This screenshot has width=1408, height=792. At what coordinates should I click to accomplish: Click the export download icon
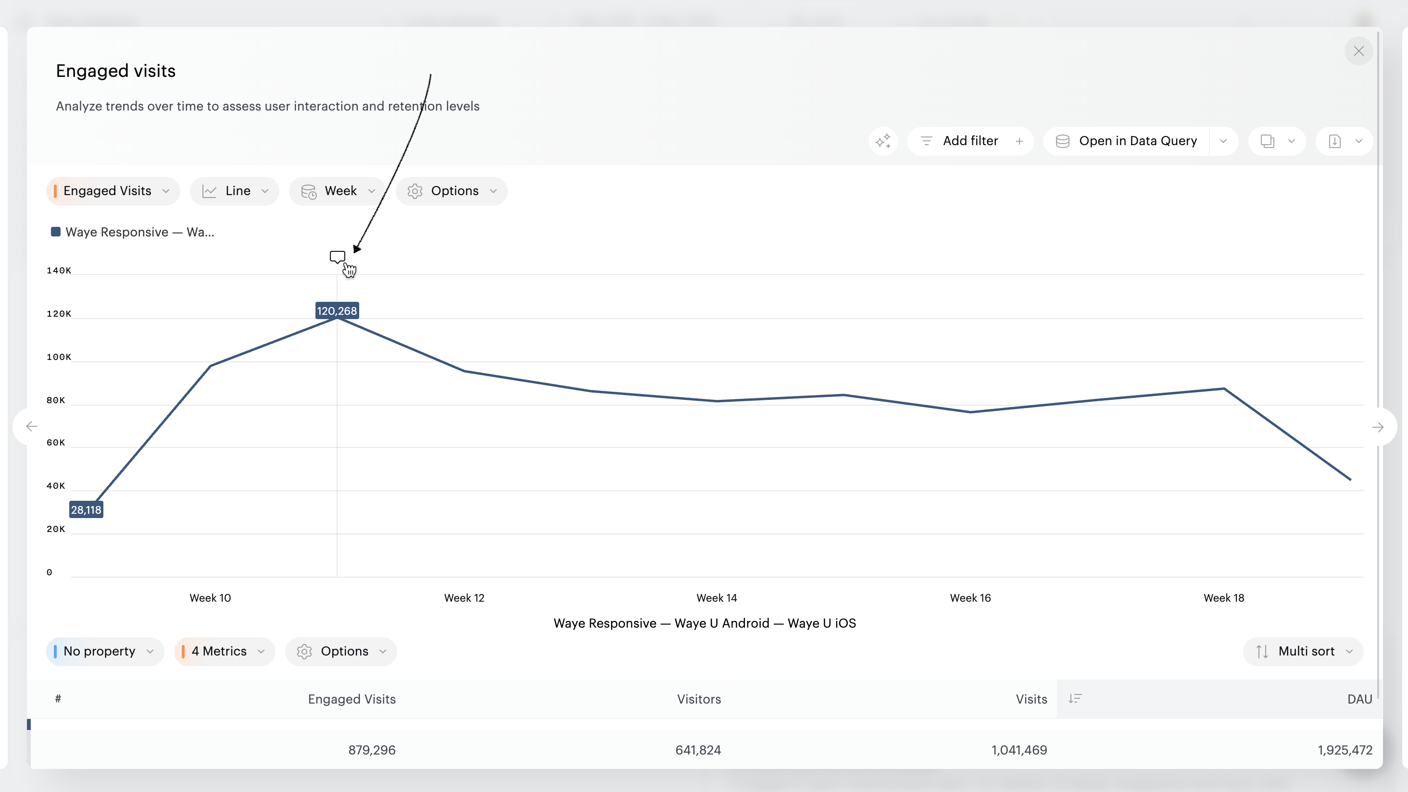[1335, 141]
